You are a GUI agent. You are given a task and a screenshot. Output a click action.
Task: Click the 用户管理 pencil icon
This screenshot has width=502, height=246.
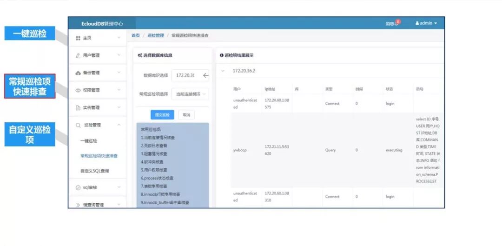pos(78,55)
